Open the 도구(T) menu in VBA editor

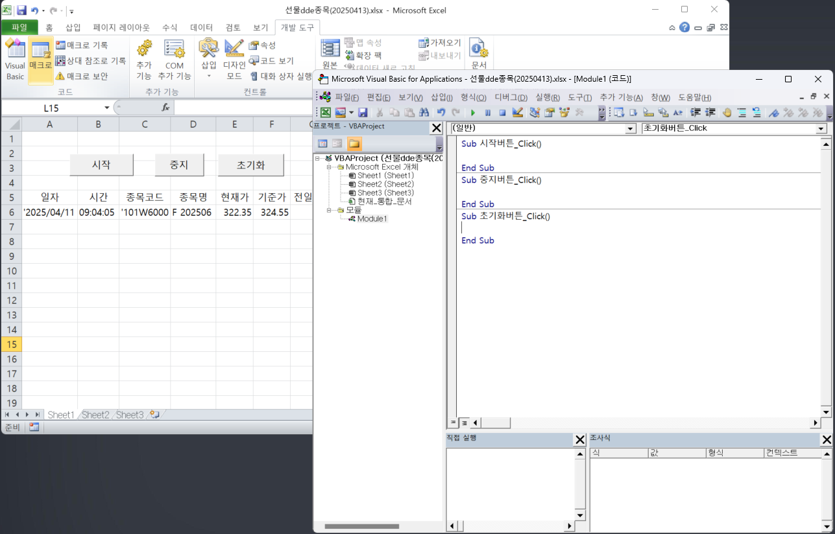click(579, 97)
